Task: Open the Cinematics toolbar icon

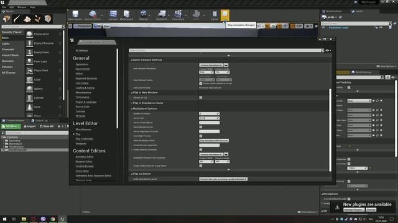Action: coord(178,15)
